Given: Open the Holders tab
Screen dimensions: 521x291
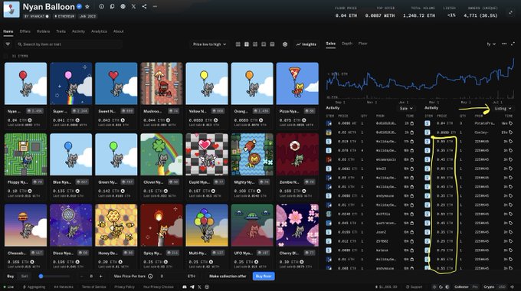Looking at the screenshot, I should pyautogui.click(x=43, y=31).
